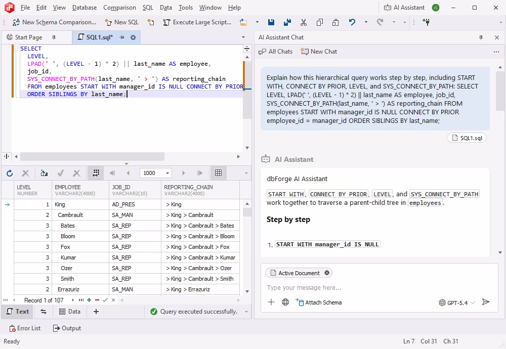This screenshot has width=506, height=349.
Task: Remove the Active Document chip
Action: point(327,273)
